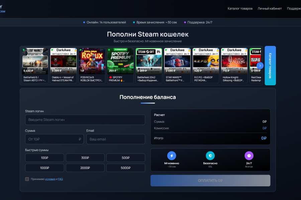Click the Мгновенно lightning icon

point(172,156)
